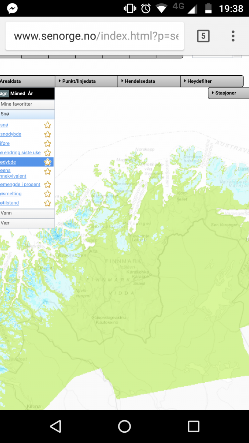Star the 'mengde i prosent' snow layer
Viewport: 249px width, 443px height.
pos(48,185)
